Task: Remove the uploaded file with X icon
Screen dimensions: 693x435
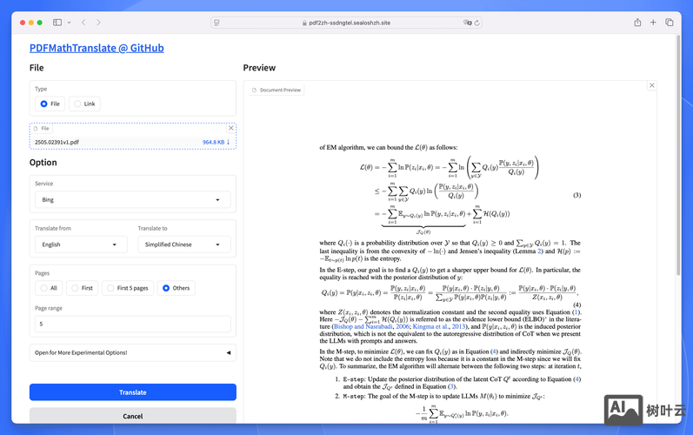Action: pos(230,128)
